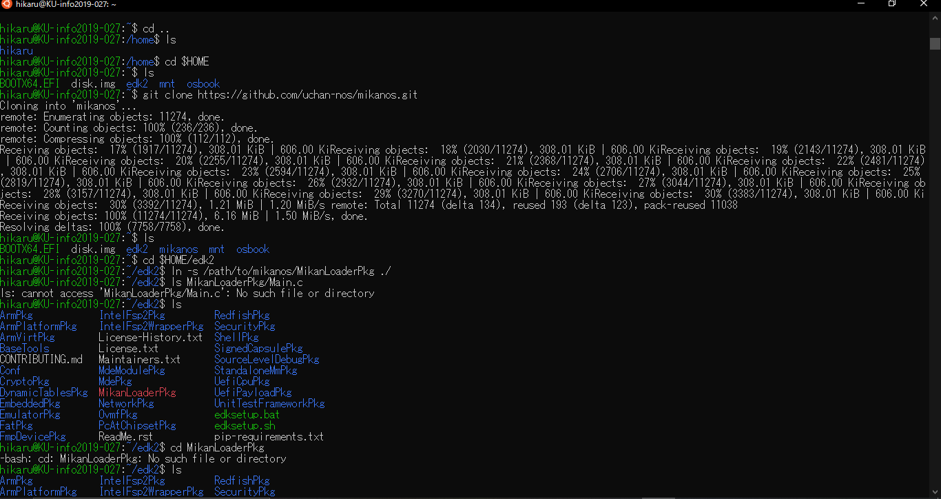Click License-History.txt in the file list

(151, 337)
